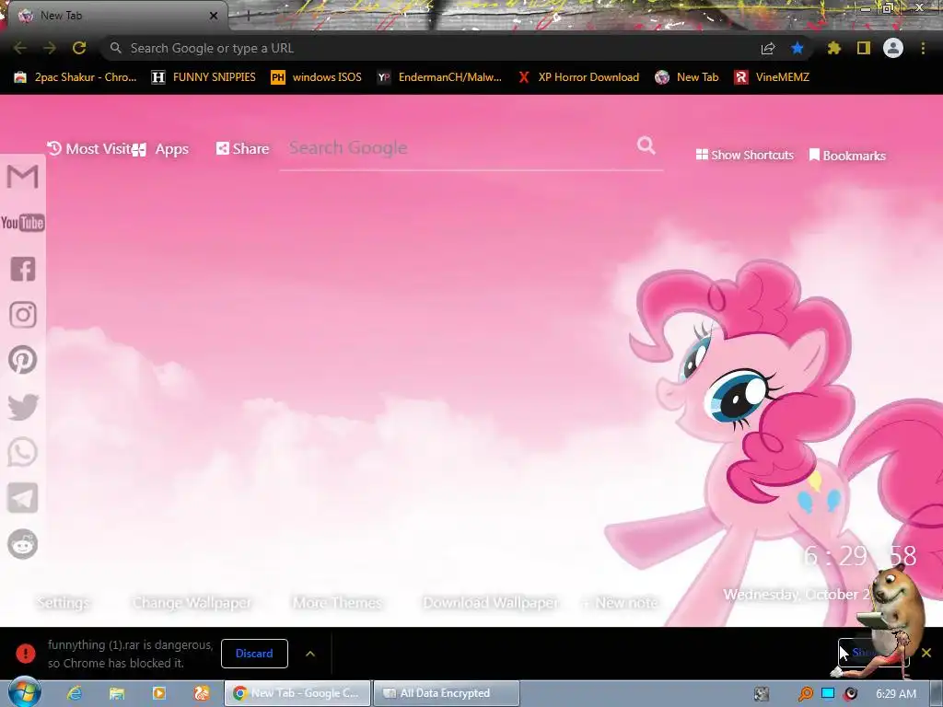Open the Share menu
The image size is (943, 707).
(242, 148)
